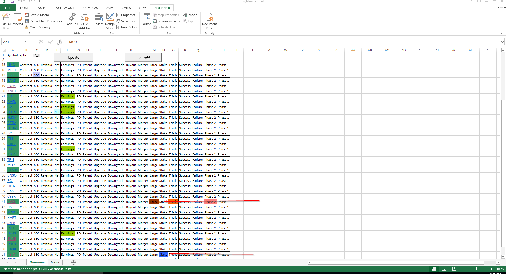506x274 pixels.
Task: Open the XML Source pane
Action: pos(146,19)
